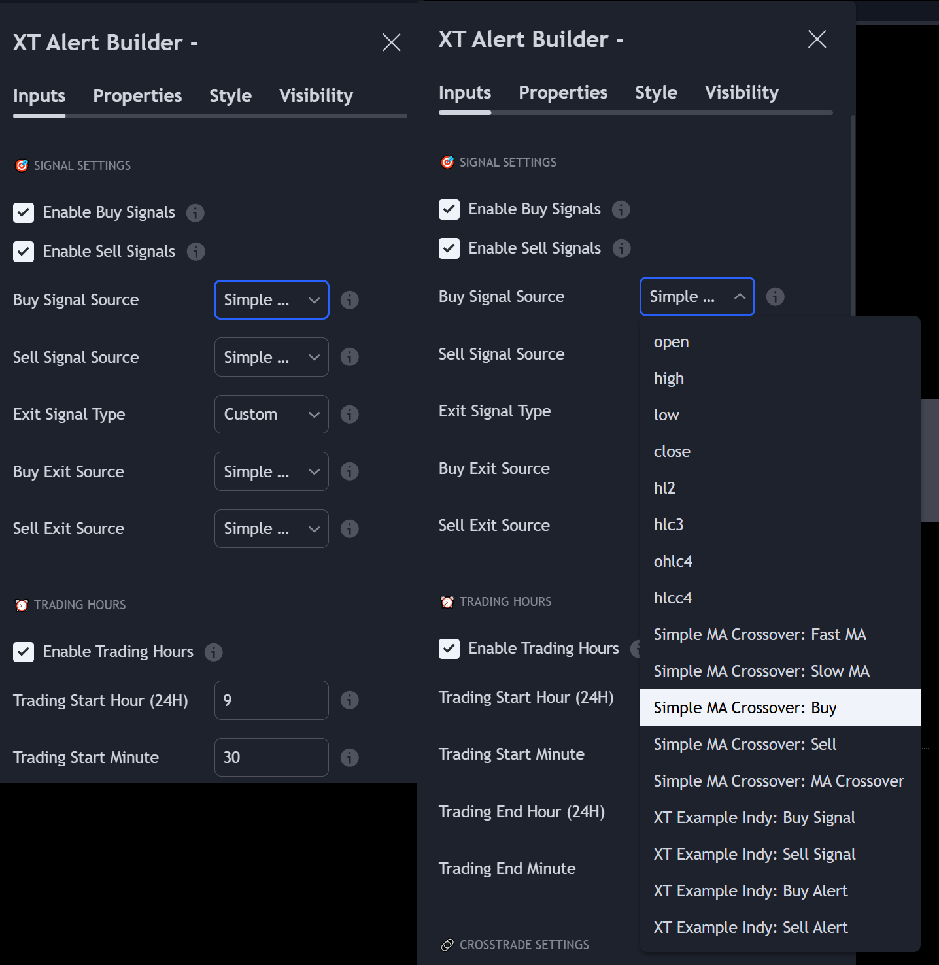Click the info icon beside Trading Start Hour
Viewport: 939px width, 965px height.
[x=349, y=700]
